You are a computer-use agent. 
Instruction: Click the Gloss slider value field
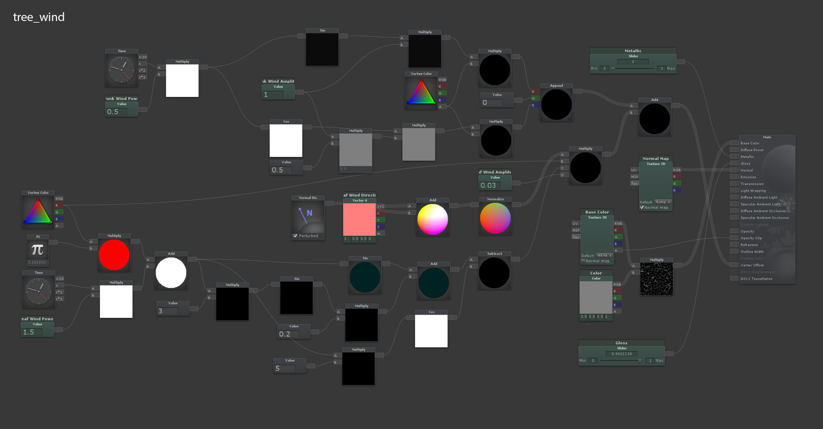pos(621,354)
